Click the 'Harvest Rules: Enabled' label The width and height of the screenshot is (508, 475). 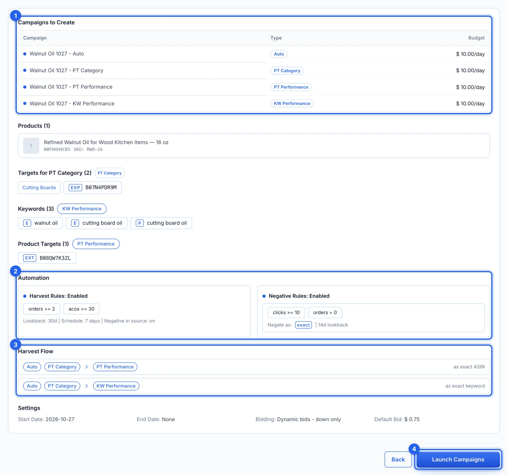click(x=58, y=296)
